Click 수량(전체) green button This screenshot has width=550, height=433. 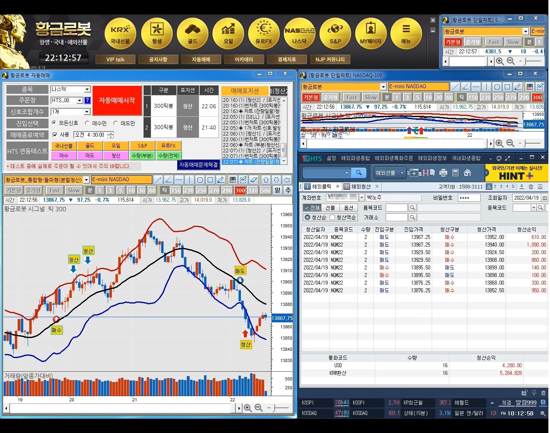[x=169, y=156]
